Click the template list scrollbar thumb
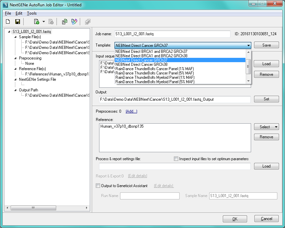This screenshot has width=285, height=228. click(x=248, y=66)
